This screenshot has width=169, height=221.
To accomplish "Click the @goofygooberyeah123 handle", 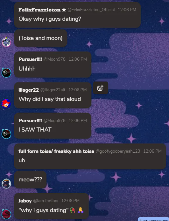I will click(x=118, y=151).
